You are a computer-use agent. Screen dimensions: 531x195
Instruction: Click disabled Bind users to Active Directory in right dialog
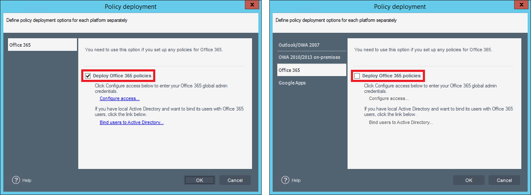(401, 122)
